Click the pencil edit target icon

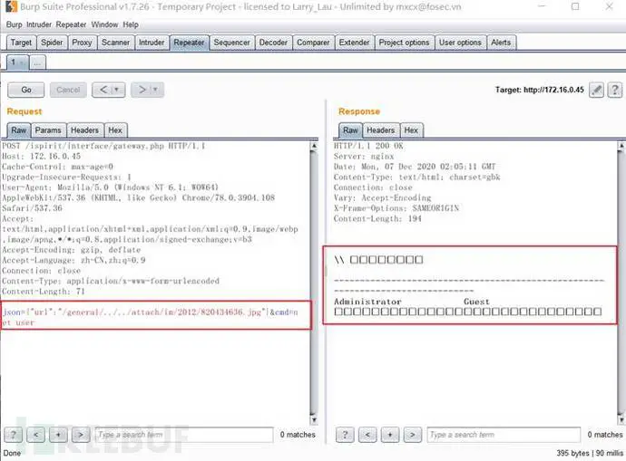point(596,90)
